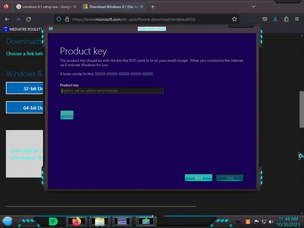This screenshot has height=228, width=304.
Task: Switch to the Download Windows 8.1 tab
Action: click(x=113, y=7)
